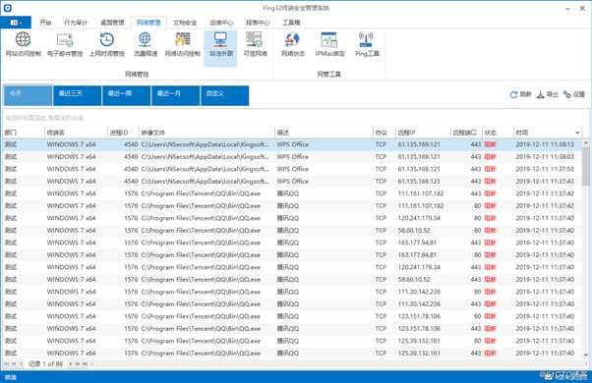Image resolution: width=592 pixels, height=383 pixels.
Task: Open the 可信网络 trusted network tool
Action: [x=256, y=44]
